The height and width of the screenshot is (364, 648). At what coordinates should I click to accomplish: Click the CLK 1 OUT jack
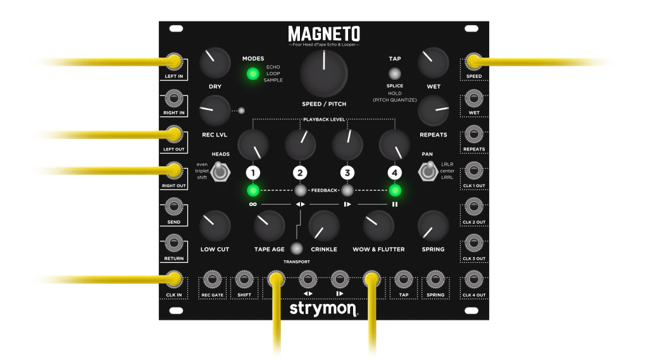(x=473, y=171)
